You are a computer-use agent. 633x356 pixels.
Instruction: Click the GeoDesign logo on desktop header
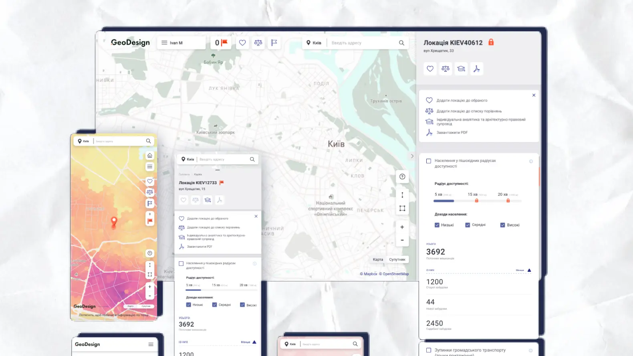(x=130, y=42)
